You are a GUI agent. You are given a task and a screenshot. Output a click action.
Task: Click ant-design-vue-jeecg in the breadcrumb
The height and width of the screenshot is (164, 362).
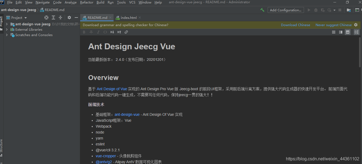(18, 10)
